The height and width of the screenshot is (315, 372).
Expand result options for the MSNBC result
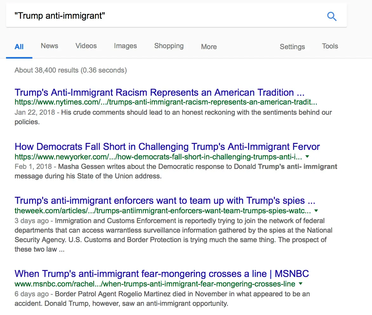click(300, 284)
